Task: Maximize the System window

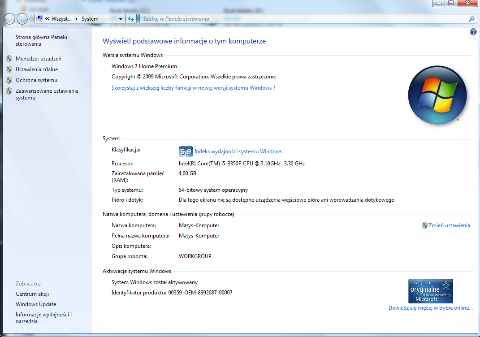Action: [451, 3]
